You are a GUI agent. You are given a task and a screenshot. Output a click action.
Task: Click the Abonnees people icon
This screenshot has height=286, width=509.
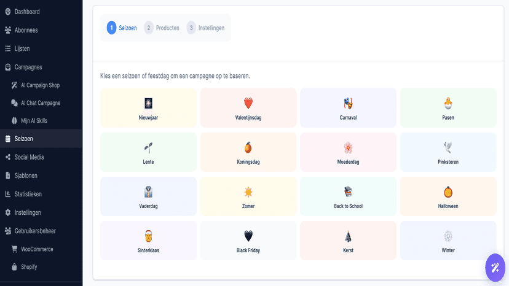[x=8, y=30]
